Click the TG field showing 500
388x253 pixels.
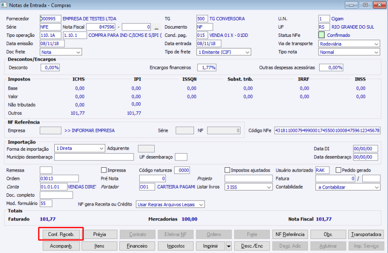(x=202, y=19)
